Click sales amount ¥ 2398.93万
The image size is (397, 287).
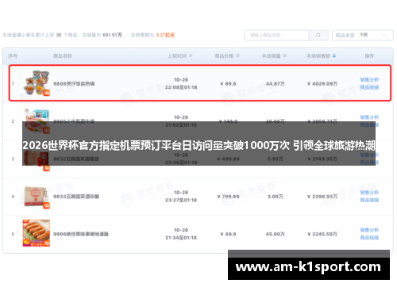click(x=322, y=197)
